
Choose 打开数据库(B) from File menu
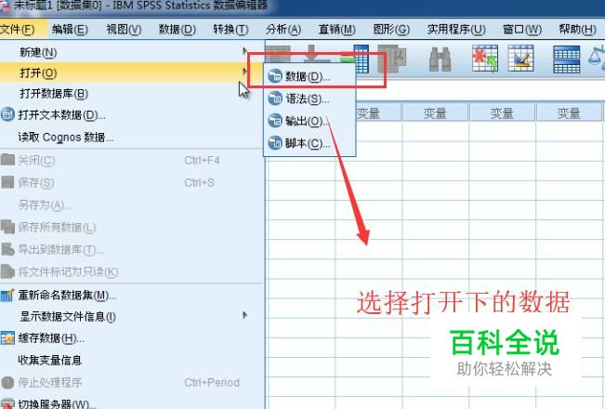(x=131, y=93)
